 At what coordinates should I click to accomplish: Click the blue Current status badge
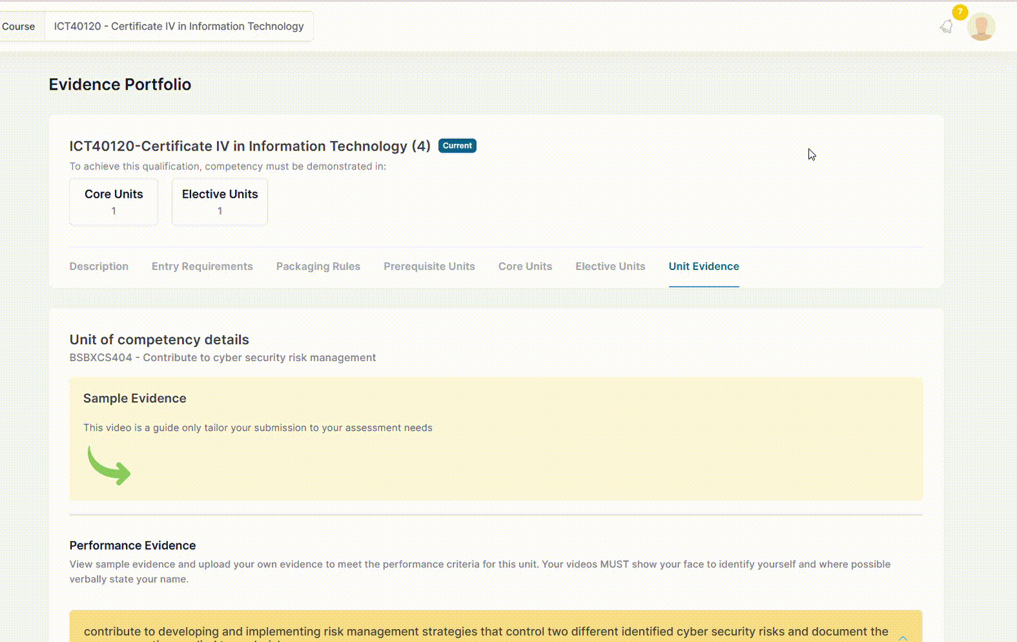point(457,146)
